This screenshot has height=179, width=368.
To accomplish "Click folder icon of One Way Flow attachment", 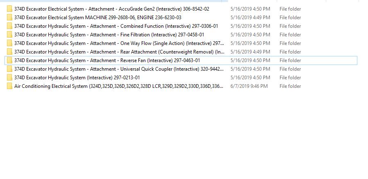I will pos(9,43).
